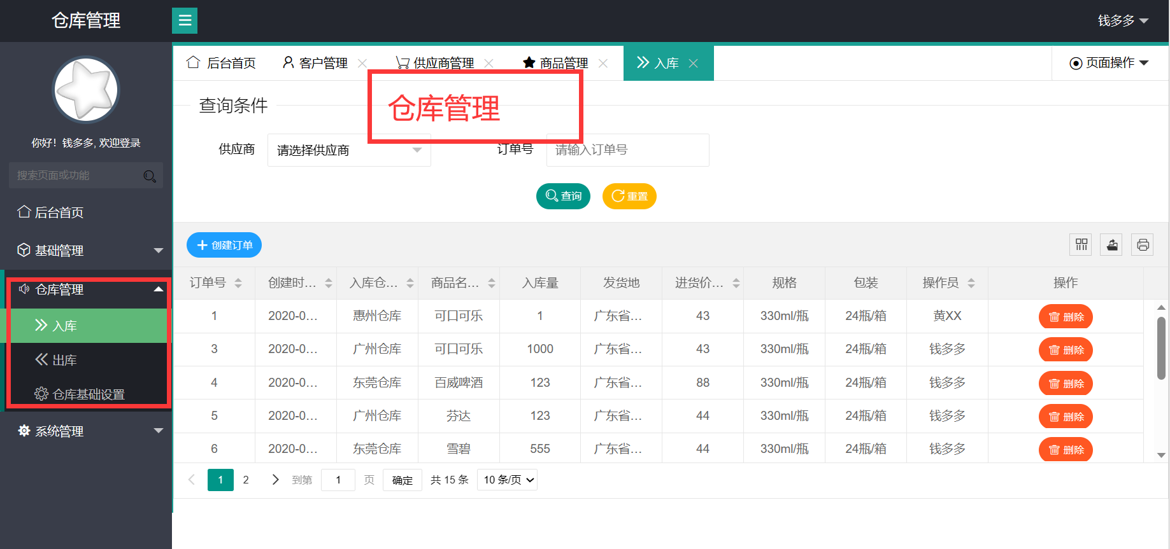The height and width of the screenshot is (549, 1170).
Task: Focus the sidebar search box 搜索页面或功能
Action: click(x=75, y=176)
